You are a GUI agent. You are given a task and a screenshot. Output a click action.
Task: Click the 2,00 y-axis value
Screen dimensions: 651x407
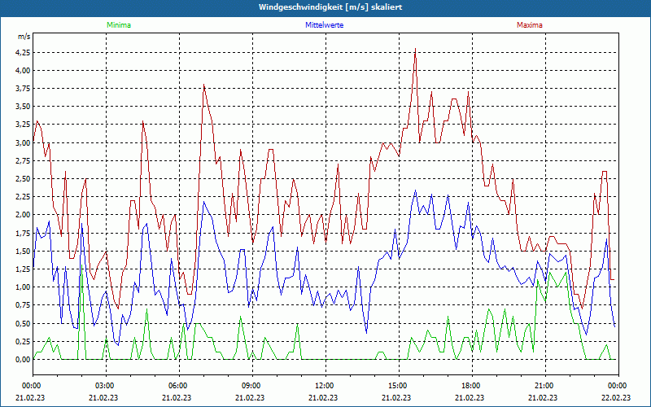(x=23, y=215)
